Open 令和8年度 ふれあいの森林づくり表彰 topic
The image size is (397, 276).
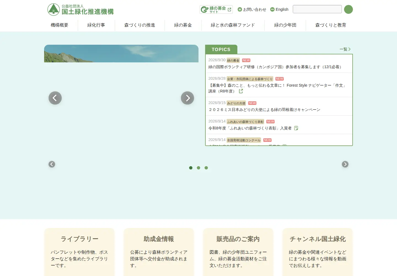(x=250, y=128)
